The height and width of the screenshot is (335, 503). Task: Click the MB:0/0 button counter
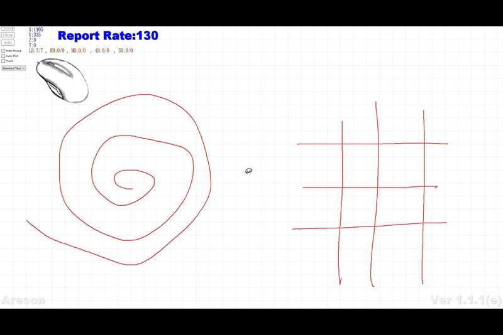(78, 51)
